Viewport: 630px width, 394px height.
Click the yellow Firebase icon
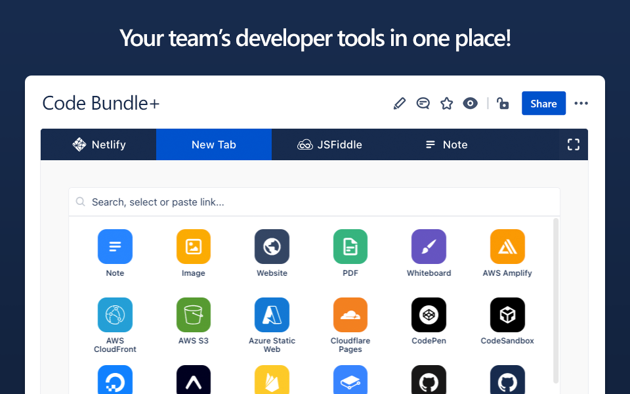point(272,380)
